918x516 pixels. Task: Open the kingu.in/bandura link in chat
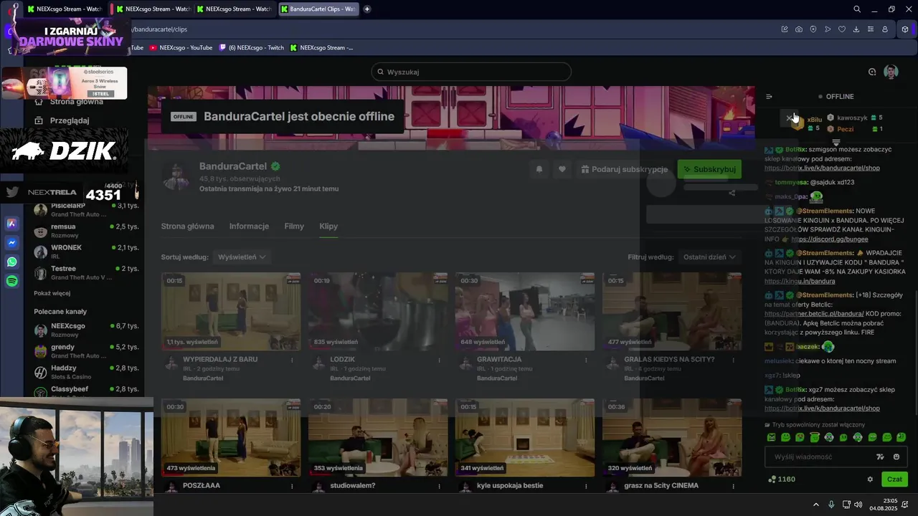point(800,282)
